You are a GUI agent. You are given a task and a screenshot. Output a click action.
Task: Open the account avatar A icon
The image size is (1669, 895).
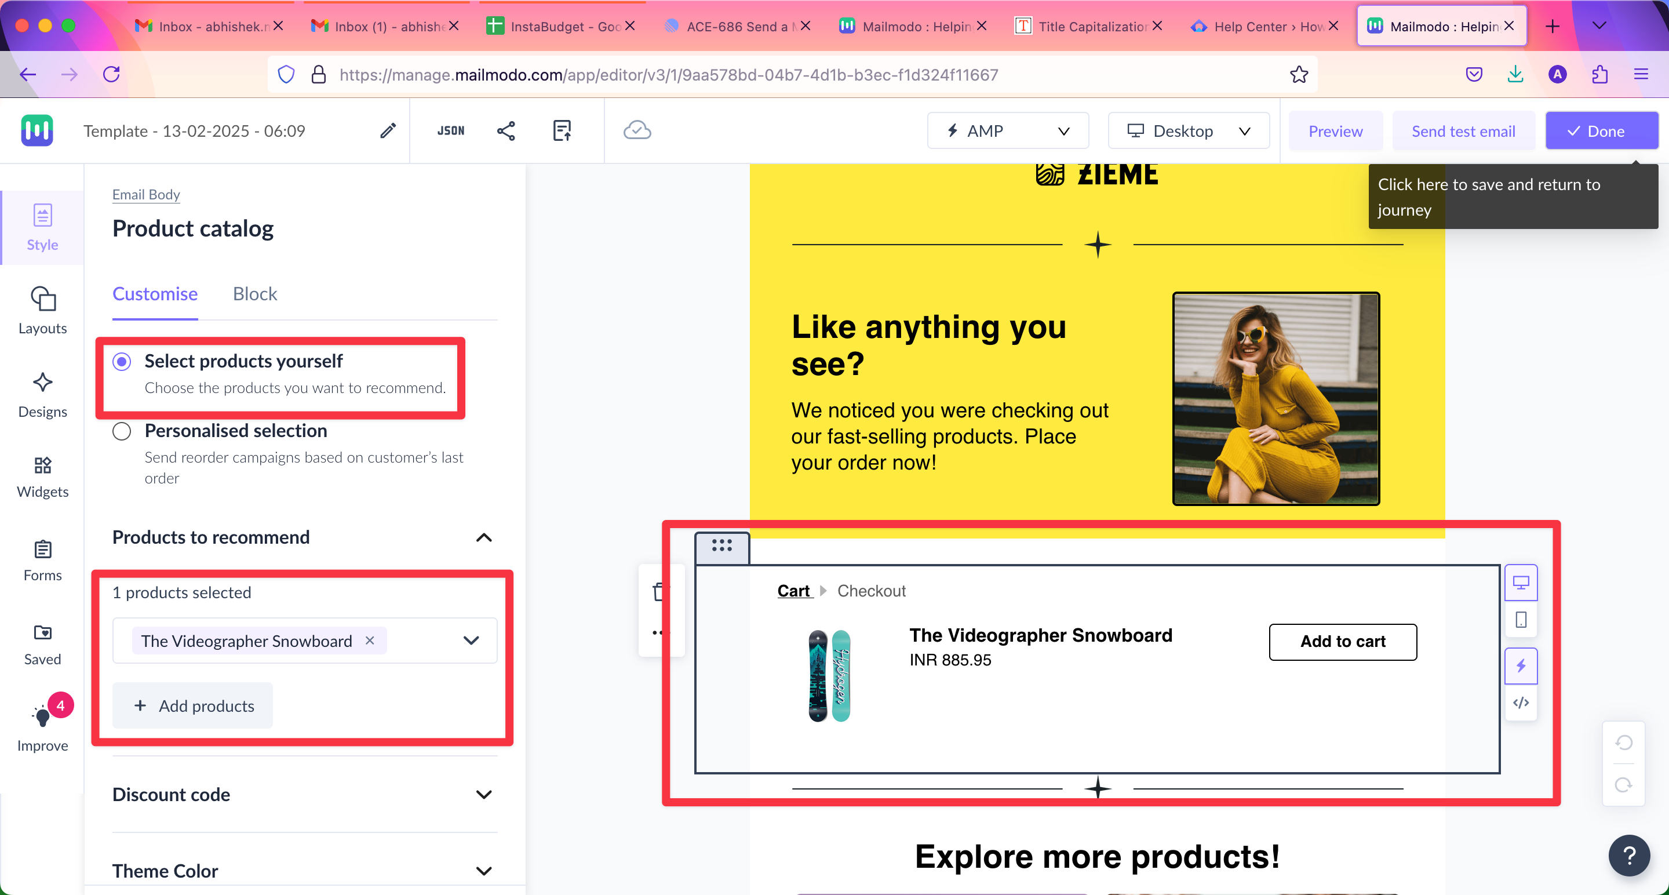[1557, 75]
